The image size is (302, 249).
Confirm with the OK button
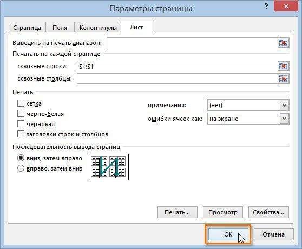tap(228, 234)
